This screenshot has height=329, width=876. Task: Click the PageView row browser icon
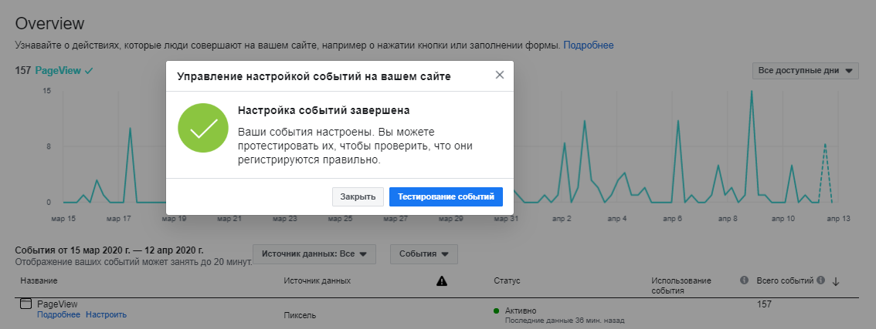[x=25, y=304]
